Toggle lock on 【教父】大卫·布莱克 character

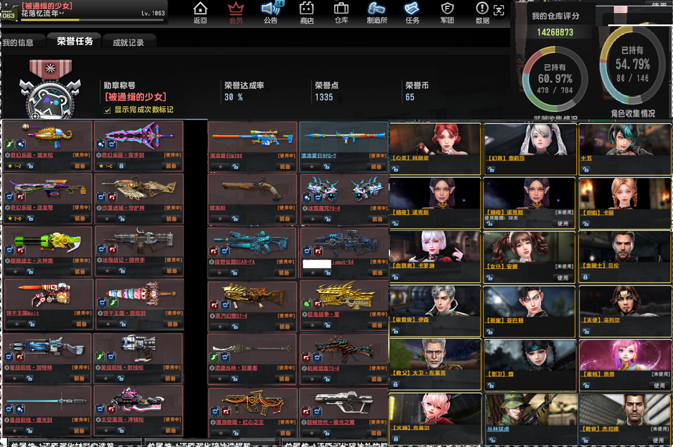pyautogui.click(x=395, y=385)
